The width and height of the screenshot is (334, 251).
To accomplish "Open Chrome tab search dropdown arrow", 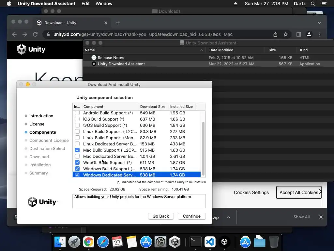I will click(x=320, y=23).
